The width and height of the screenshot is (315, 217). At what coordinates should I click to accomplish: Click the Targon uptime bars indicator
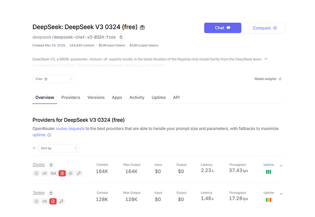pyautogui.click(x=268, y=200)
